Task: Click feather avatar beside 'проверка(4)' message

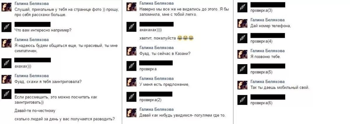Action: (x=242, y=38)
